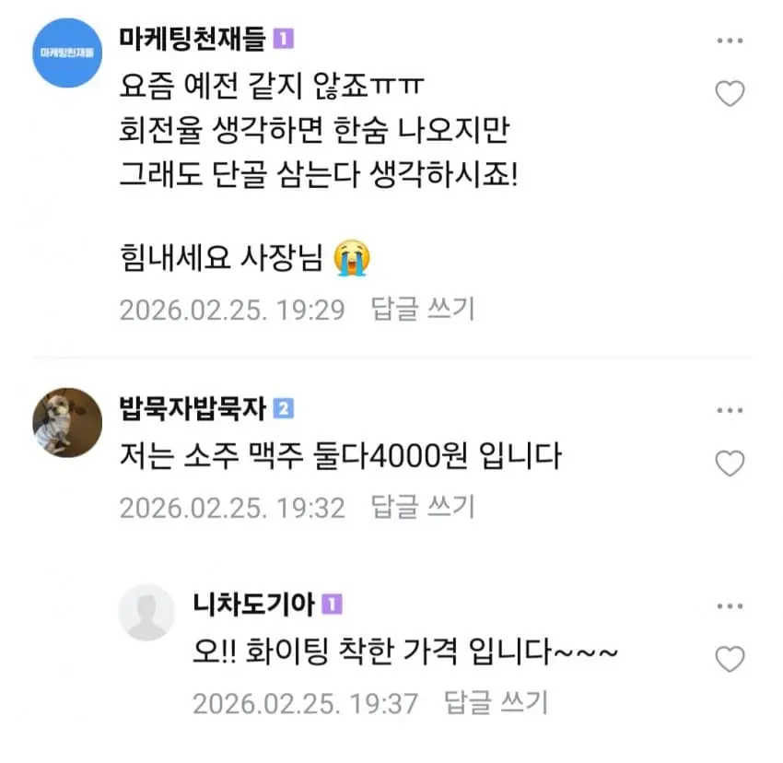Click the purple level 1 badge beside 마케팅천재들

click(284, 39)
